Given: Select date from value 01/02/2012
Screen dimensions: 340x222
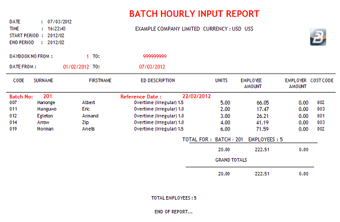Looking at the screenshot, I should 76,67.
